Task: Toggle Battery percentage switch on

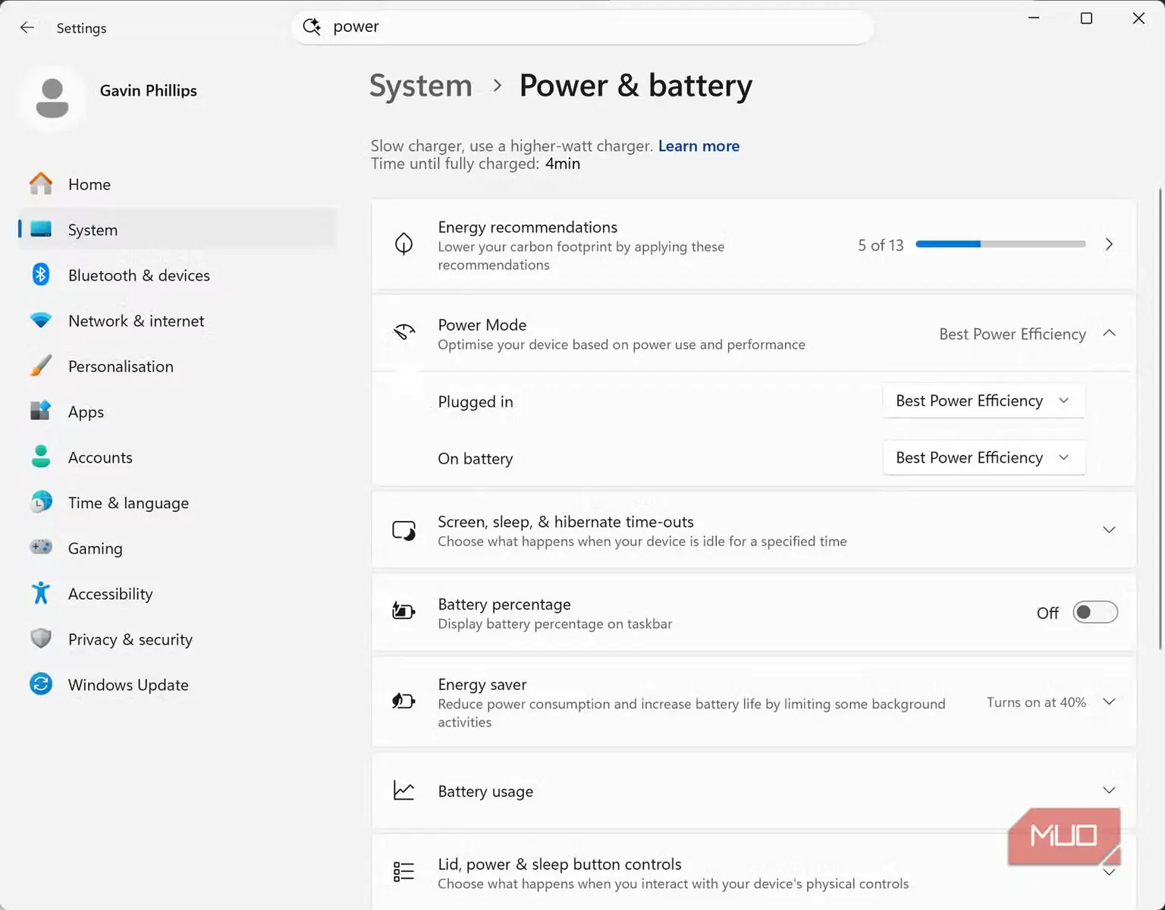Action: pyautogui.click(x=1095, y=612)
